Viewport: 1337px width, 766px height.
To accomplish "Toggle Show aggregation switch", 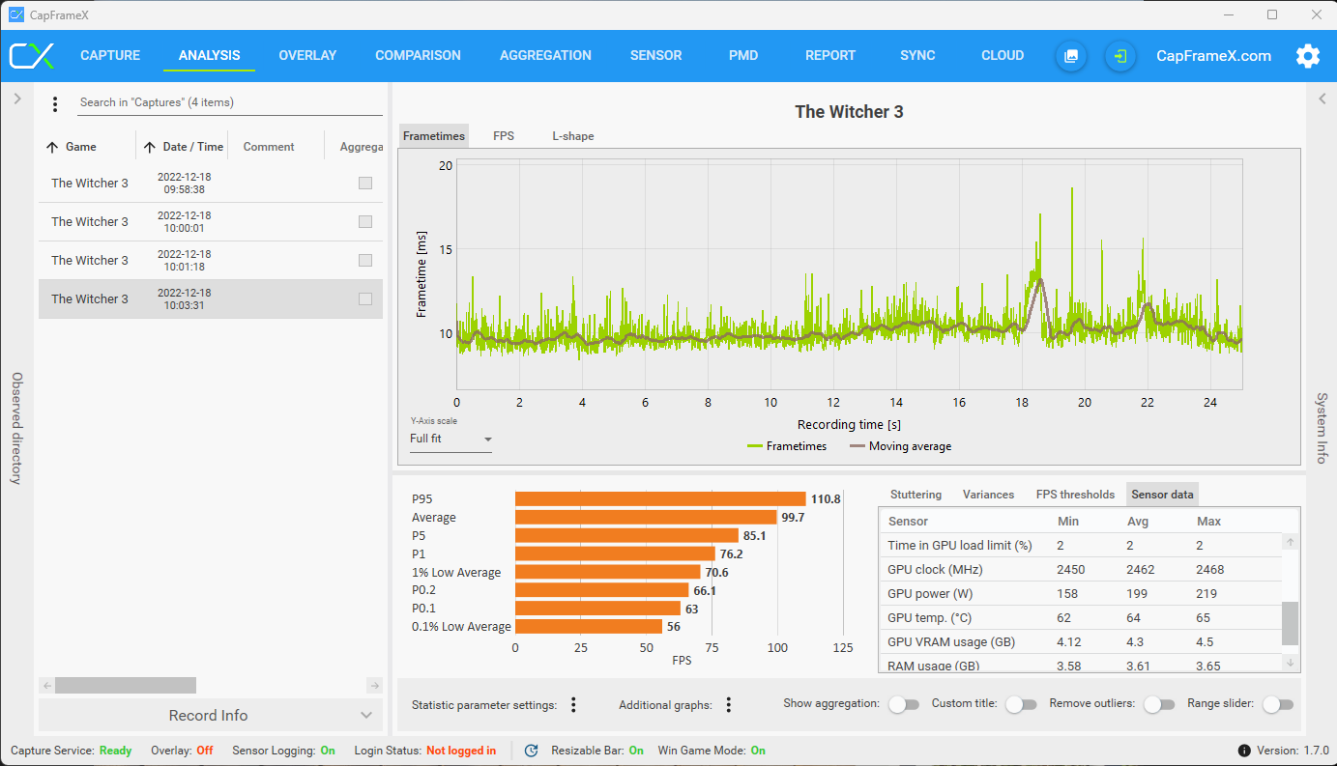I will coord(904,704).
